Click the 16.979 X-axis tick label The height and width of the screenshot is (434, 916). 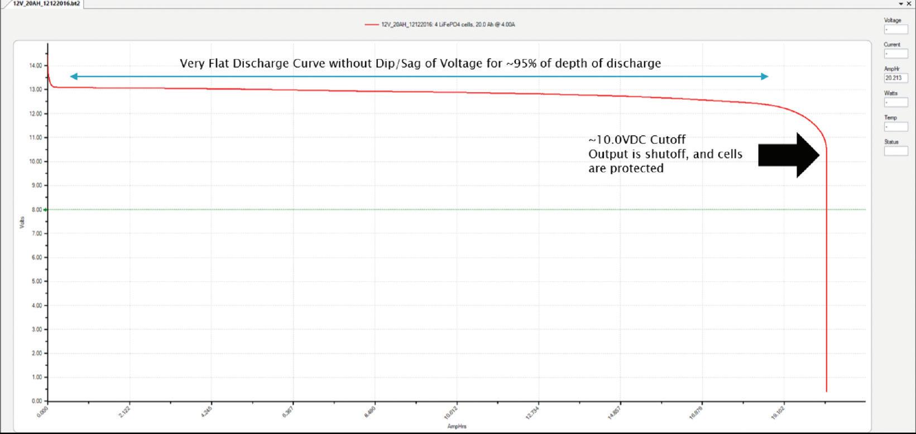coord(696,412)
